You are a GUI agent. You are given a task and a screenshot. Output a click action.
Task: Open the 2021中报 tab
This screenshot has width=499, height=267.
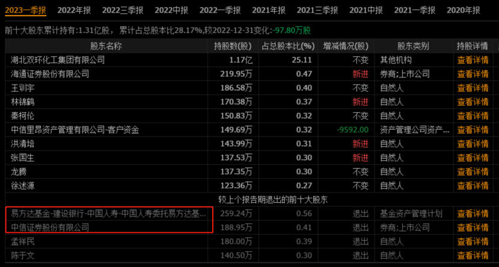point(366,10)
